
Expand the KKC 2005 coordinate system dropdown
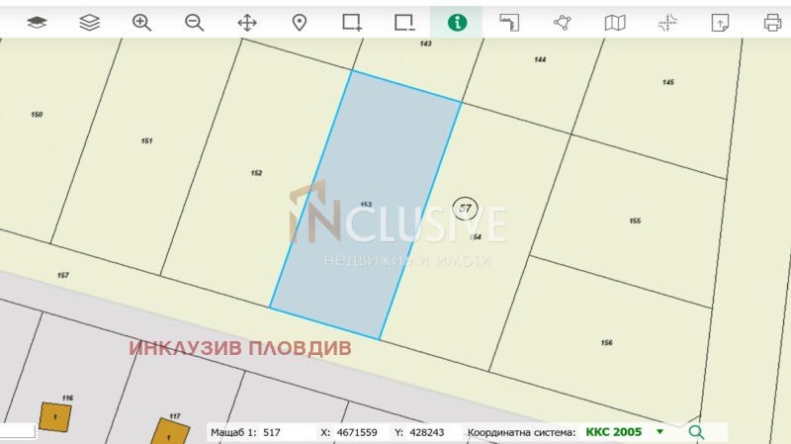(x=659, y=432)
